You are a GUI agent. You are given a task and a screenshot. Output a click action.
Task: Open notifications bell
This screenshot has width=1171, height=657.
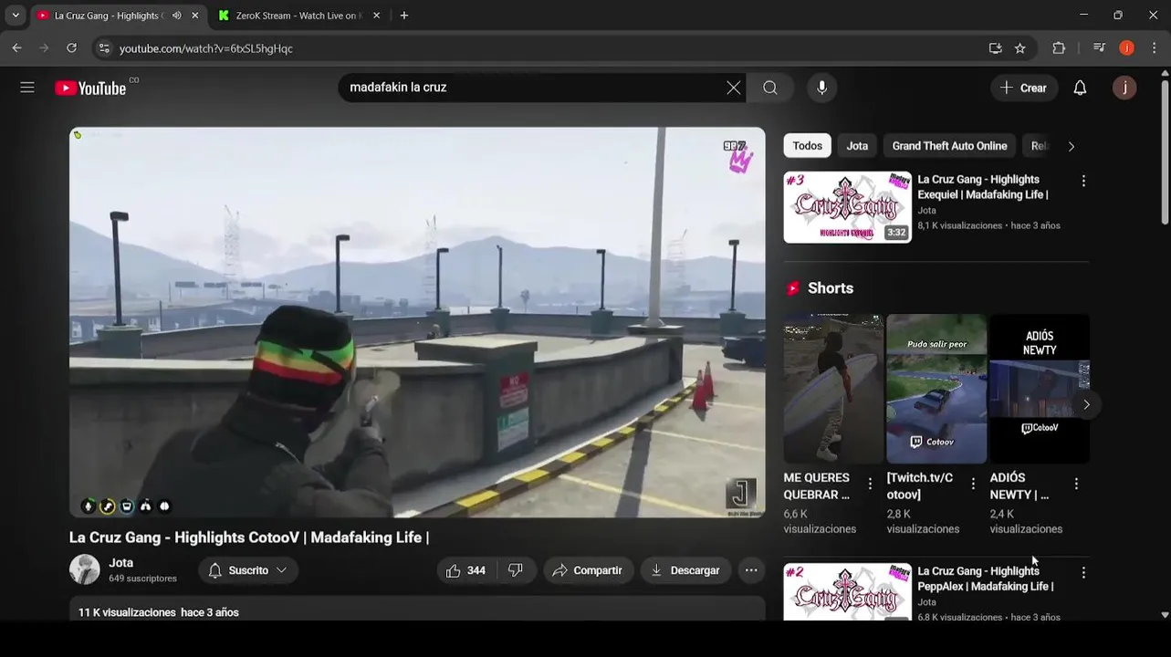[x=1080, y=88]
